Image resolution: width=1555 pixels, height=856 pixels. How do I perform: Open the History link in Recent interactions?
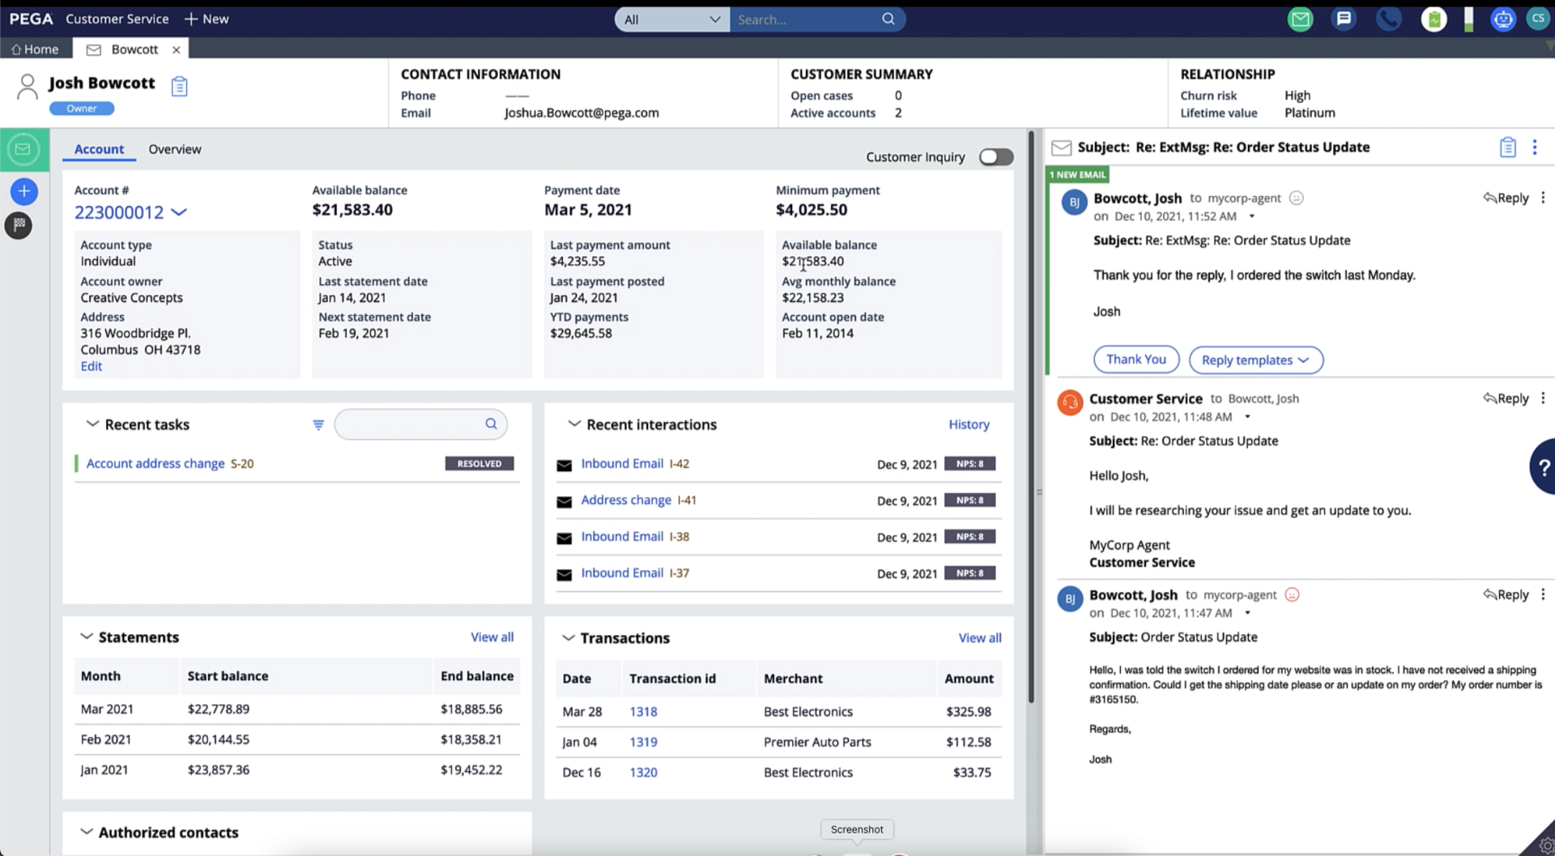point(969,424)
